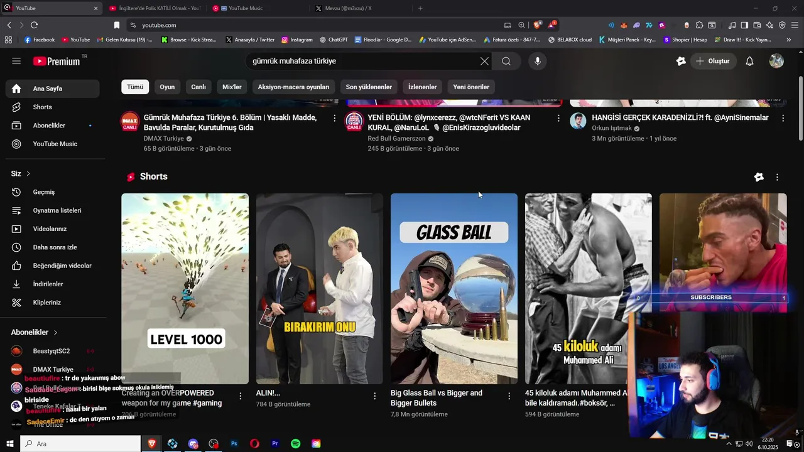Open BeastyqtSC2 subscription channel

click(x=52, y=351)
